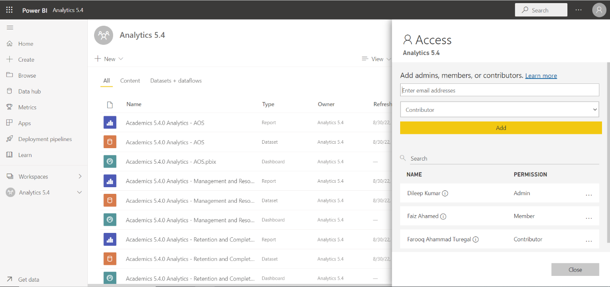Open Deployment pipelines rocket icon
The height and width of the screenshot is (287, 610).
[x=9, y=139]
